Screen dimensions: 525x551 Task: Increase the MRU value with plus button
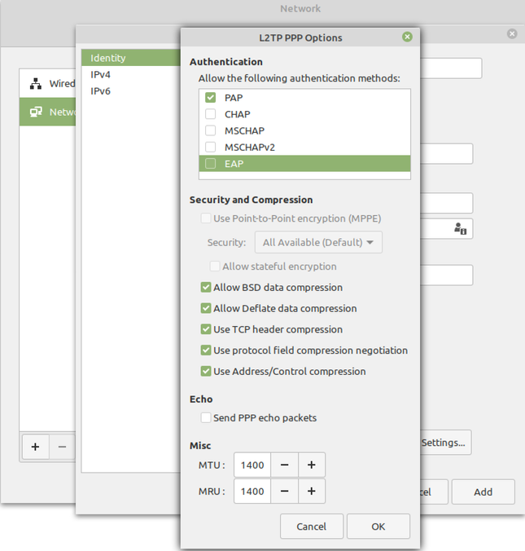point(311,491)
